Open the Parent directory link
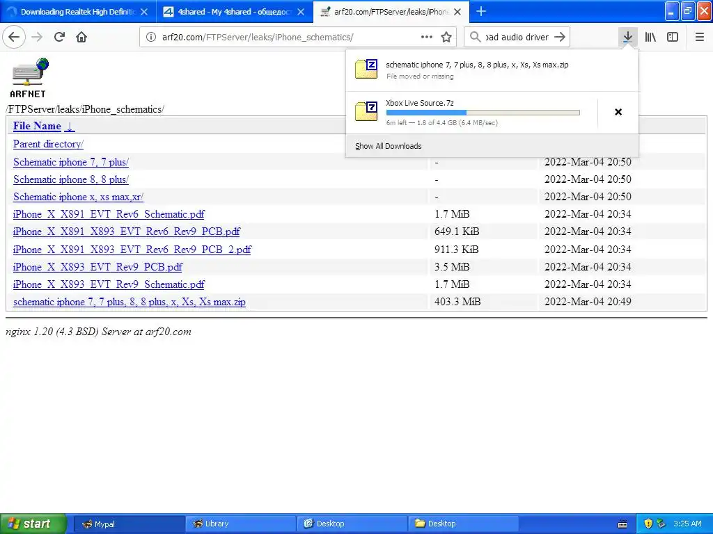 pos(48,144)
